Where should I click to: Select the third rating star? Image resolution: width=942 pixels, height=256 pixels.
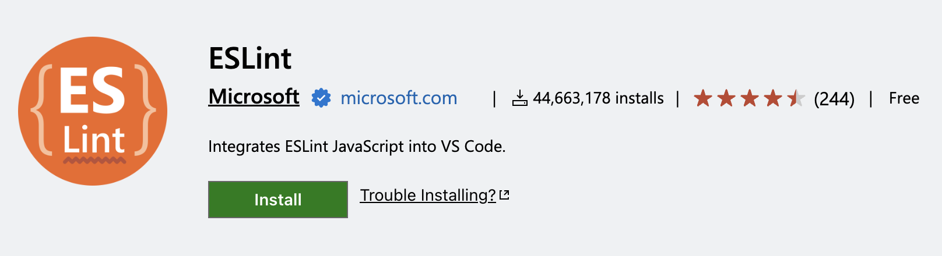pyautogui.click(x=750, y=98)
